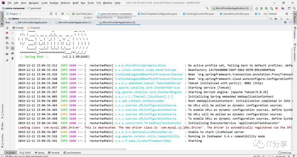Open the Refactor menu
The image size is (297, 157).
point(65,3)
